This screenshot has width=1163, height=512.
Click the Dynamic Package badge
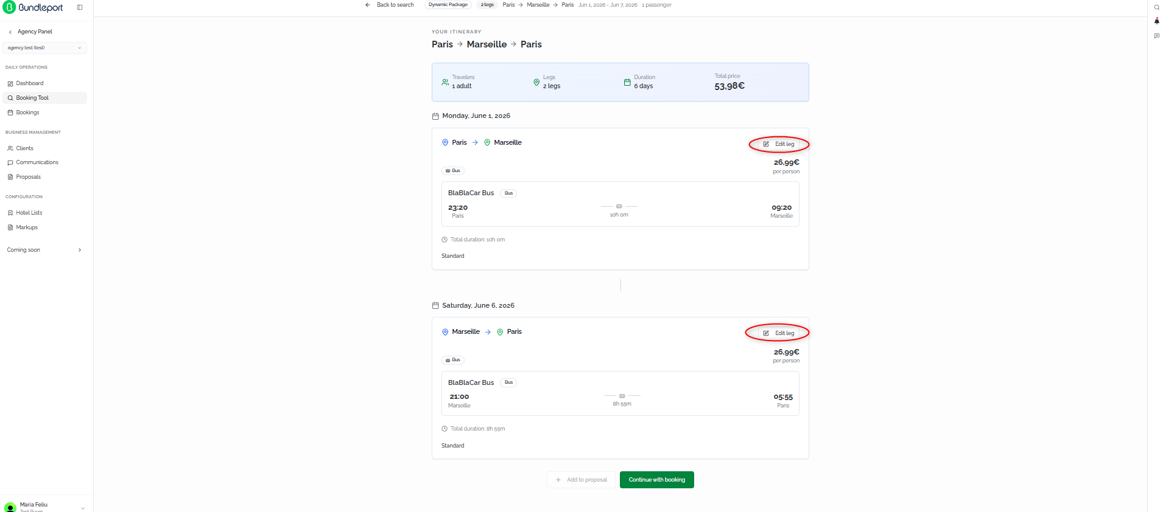click(x=448, y=5)
